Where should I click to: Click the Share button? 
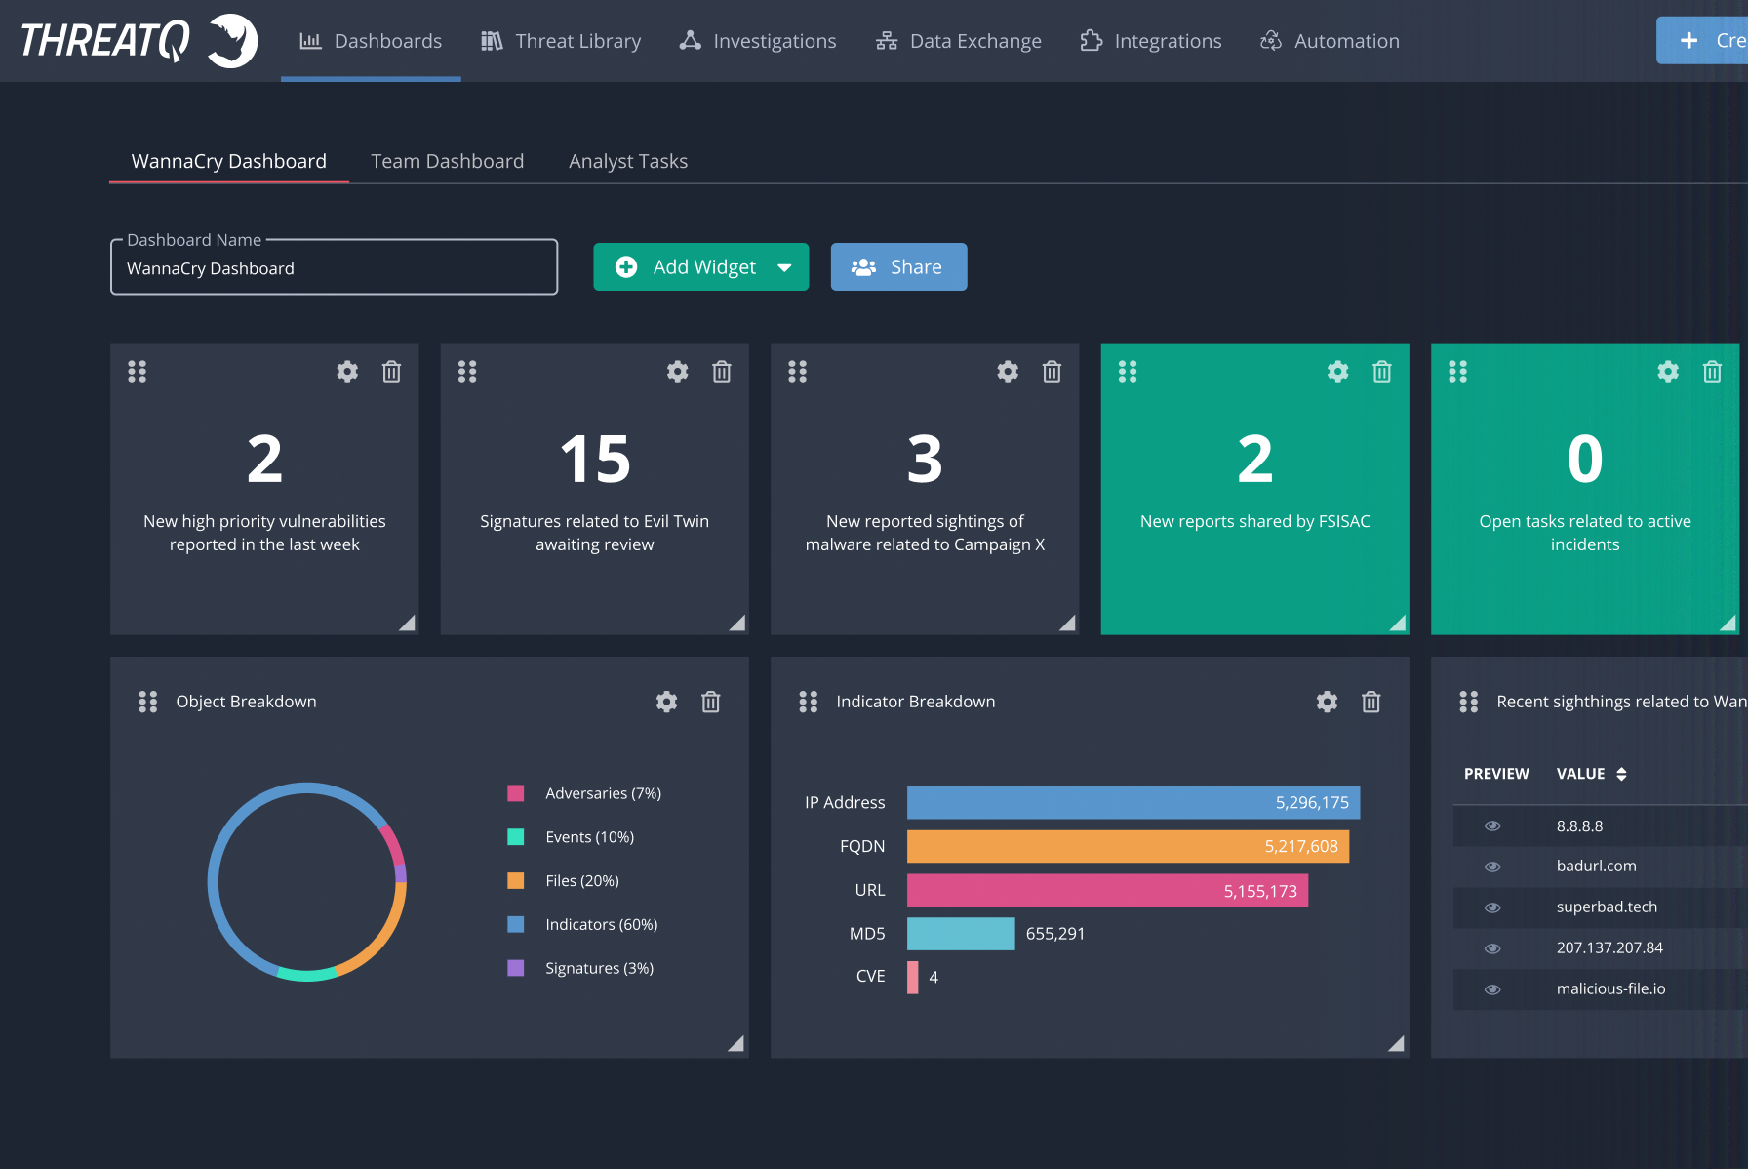coord(898,267)
